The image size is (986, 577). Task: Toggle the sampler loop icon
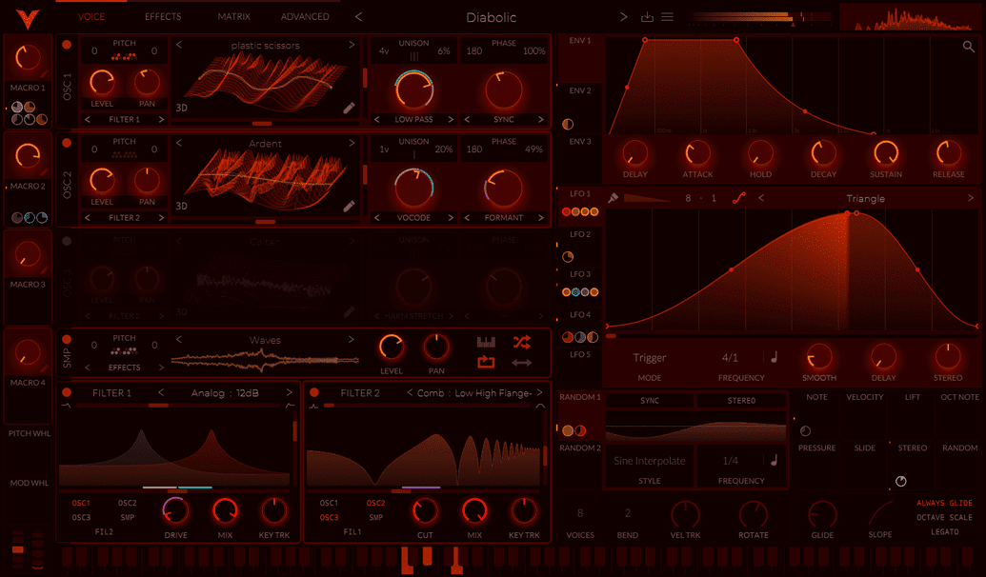click(486, 362)
